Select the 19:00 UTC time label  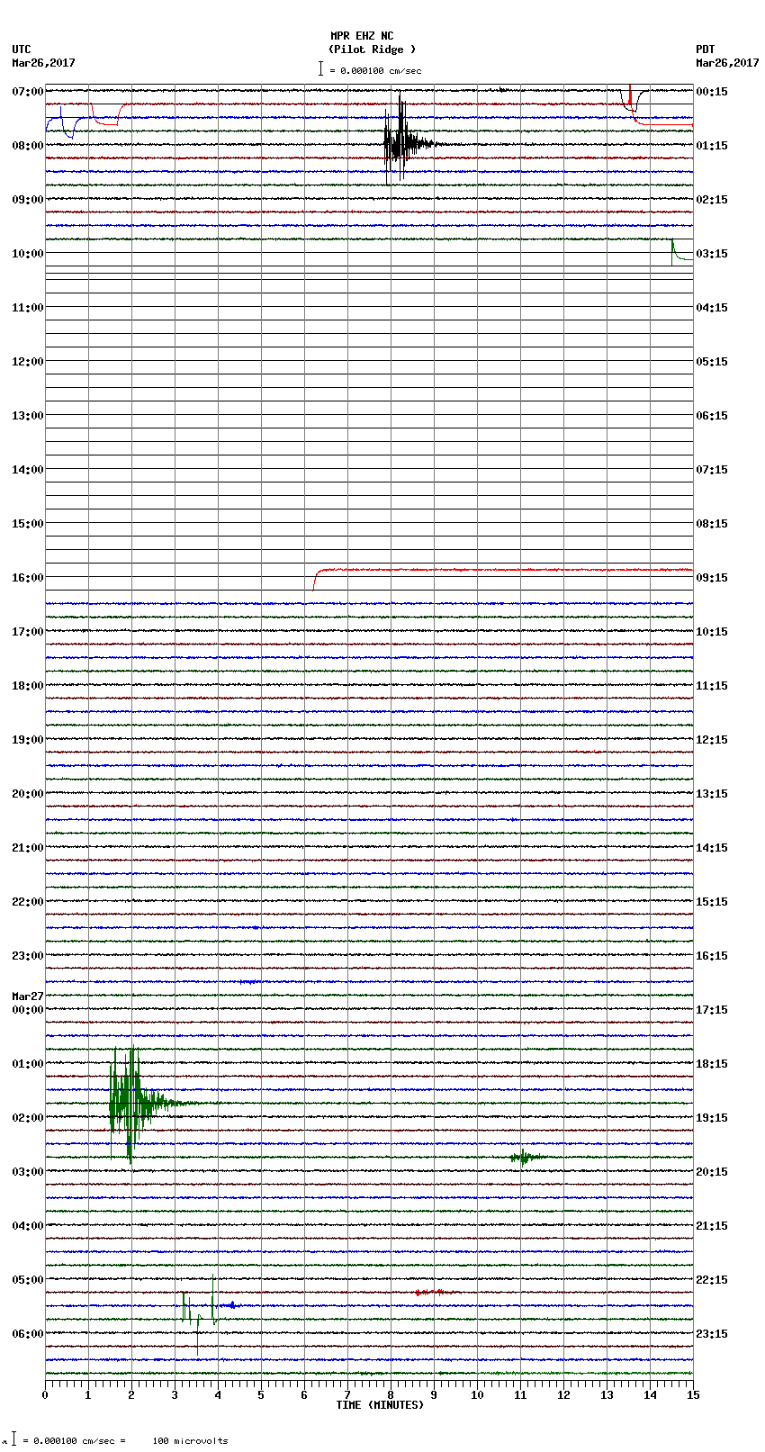(28, 740)
